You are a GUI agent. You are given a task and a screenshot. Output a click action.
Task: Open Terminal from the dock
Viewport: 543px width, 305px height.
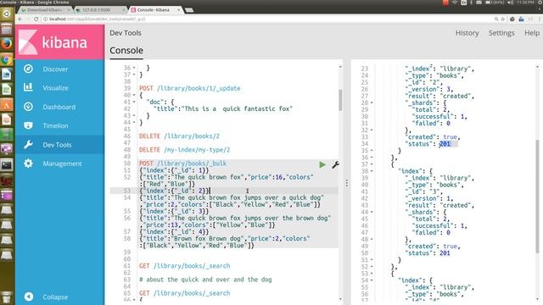7,165
